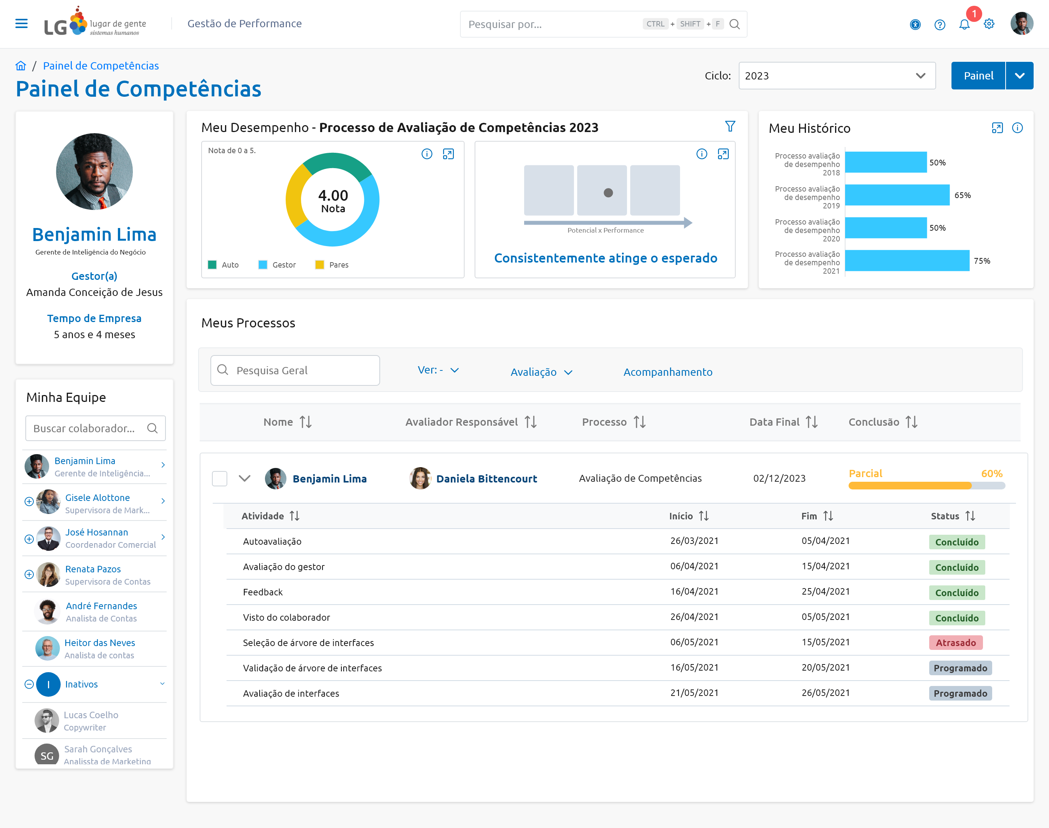Screen dimensions: 1049x828
Task: Open the hamburger main menu
Action: [22, 23]
